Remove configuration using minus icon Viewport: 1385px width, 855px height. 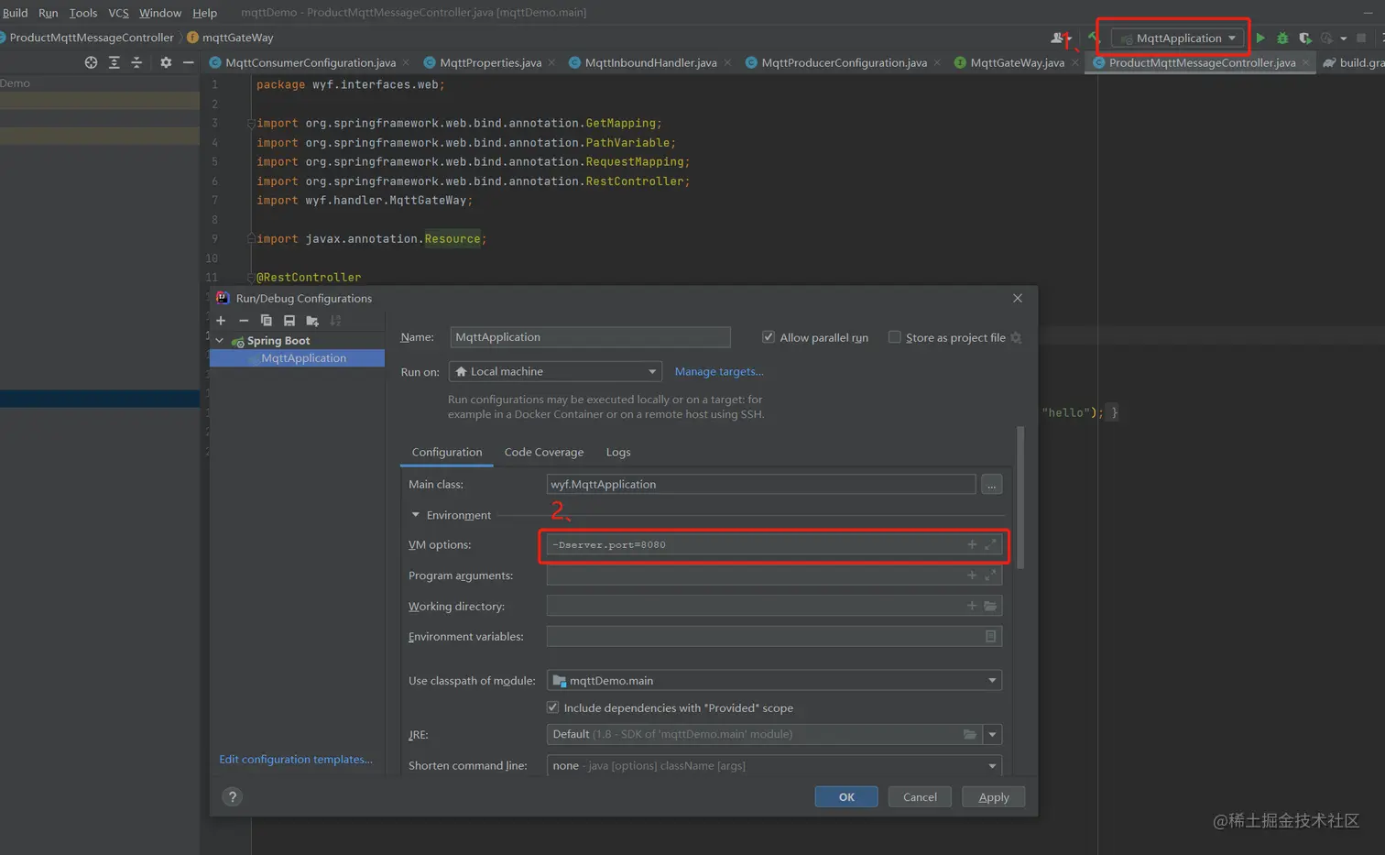point(244,321)
